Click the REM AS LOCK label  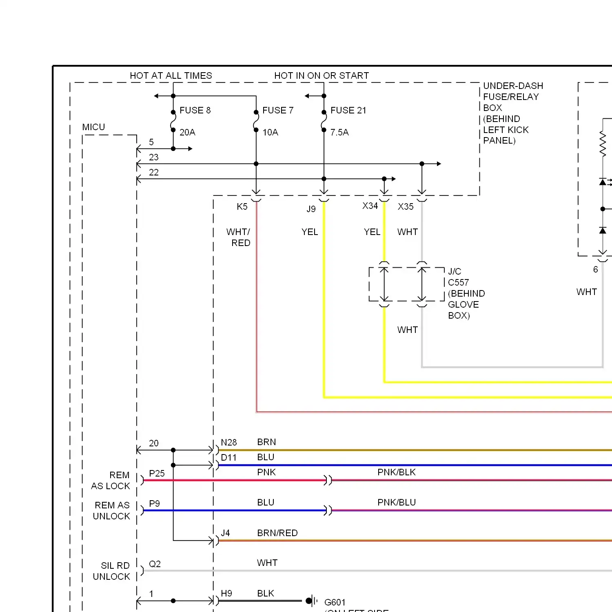click(111, 481)
